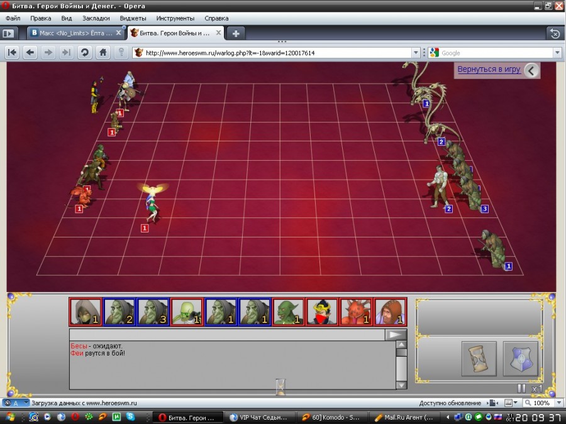Click the 'Вернуться в игру' link
Screen dimensions: 566x424
[x=489, y=69]
